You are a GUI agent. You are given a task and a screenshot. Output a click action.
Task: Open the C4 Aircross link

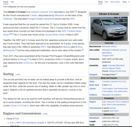point(28,63)
